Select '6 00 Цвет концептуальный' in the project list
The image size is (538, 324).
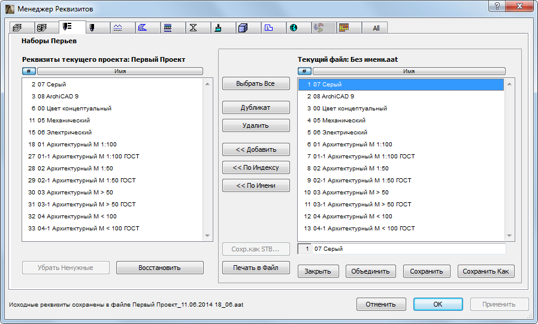(x=113, y=108)
